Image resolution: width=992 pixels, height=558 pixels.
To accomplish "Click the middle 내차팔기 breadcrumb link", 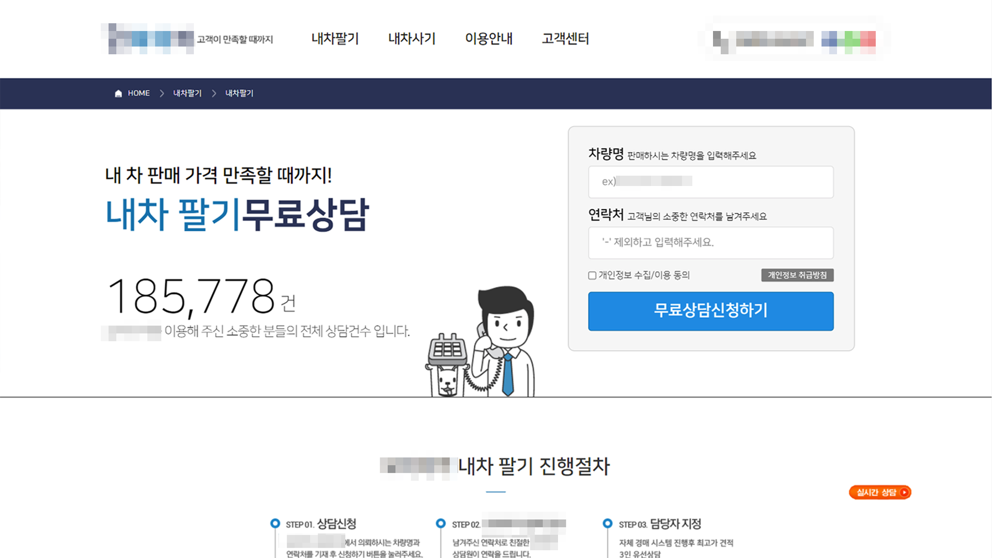I will pos(187,94).
